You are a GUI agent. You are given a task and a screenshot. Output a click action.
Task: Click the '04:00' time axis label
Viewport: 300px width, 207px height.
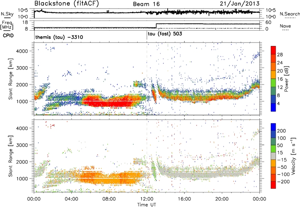click(x=72, y=199)
